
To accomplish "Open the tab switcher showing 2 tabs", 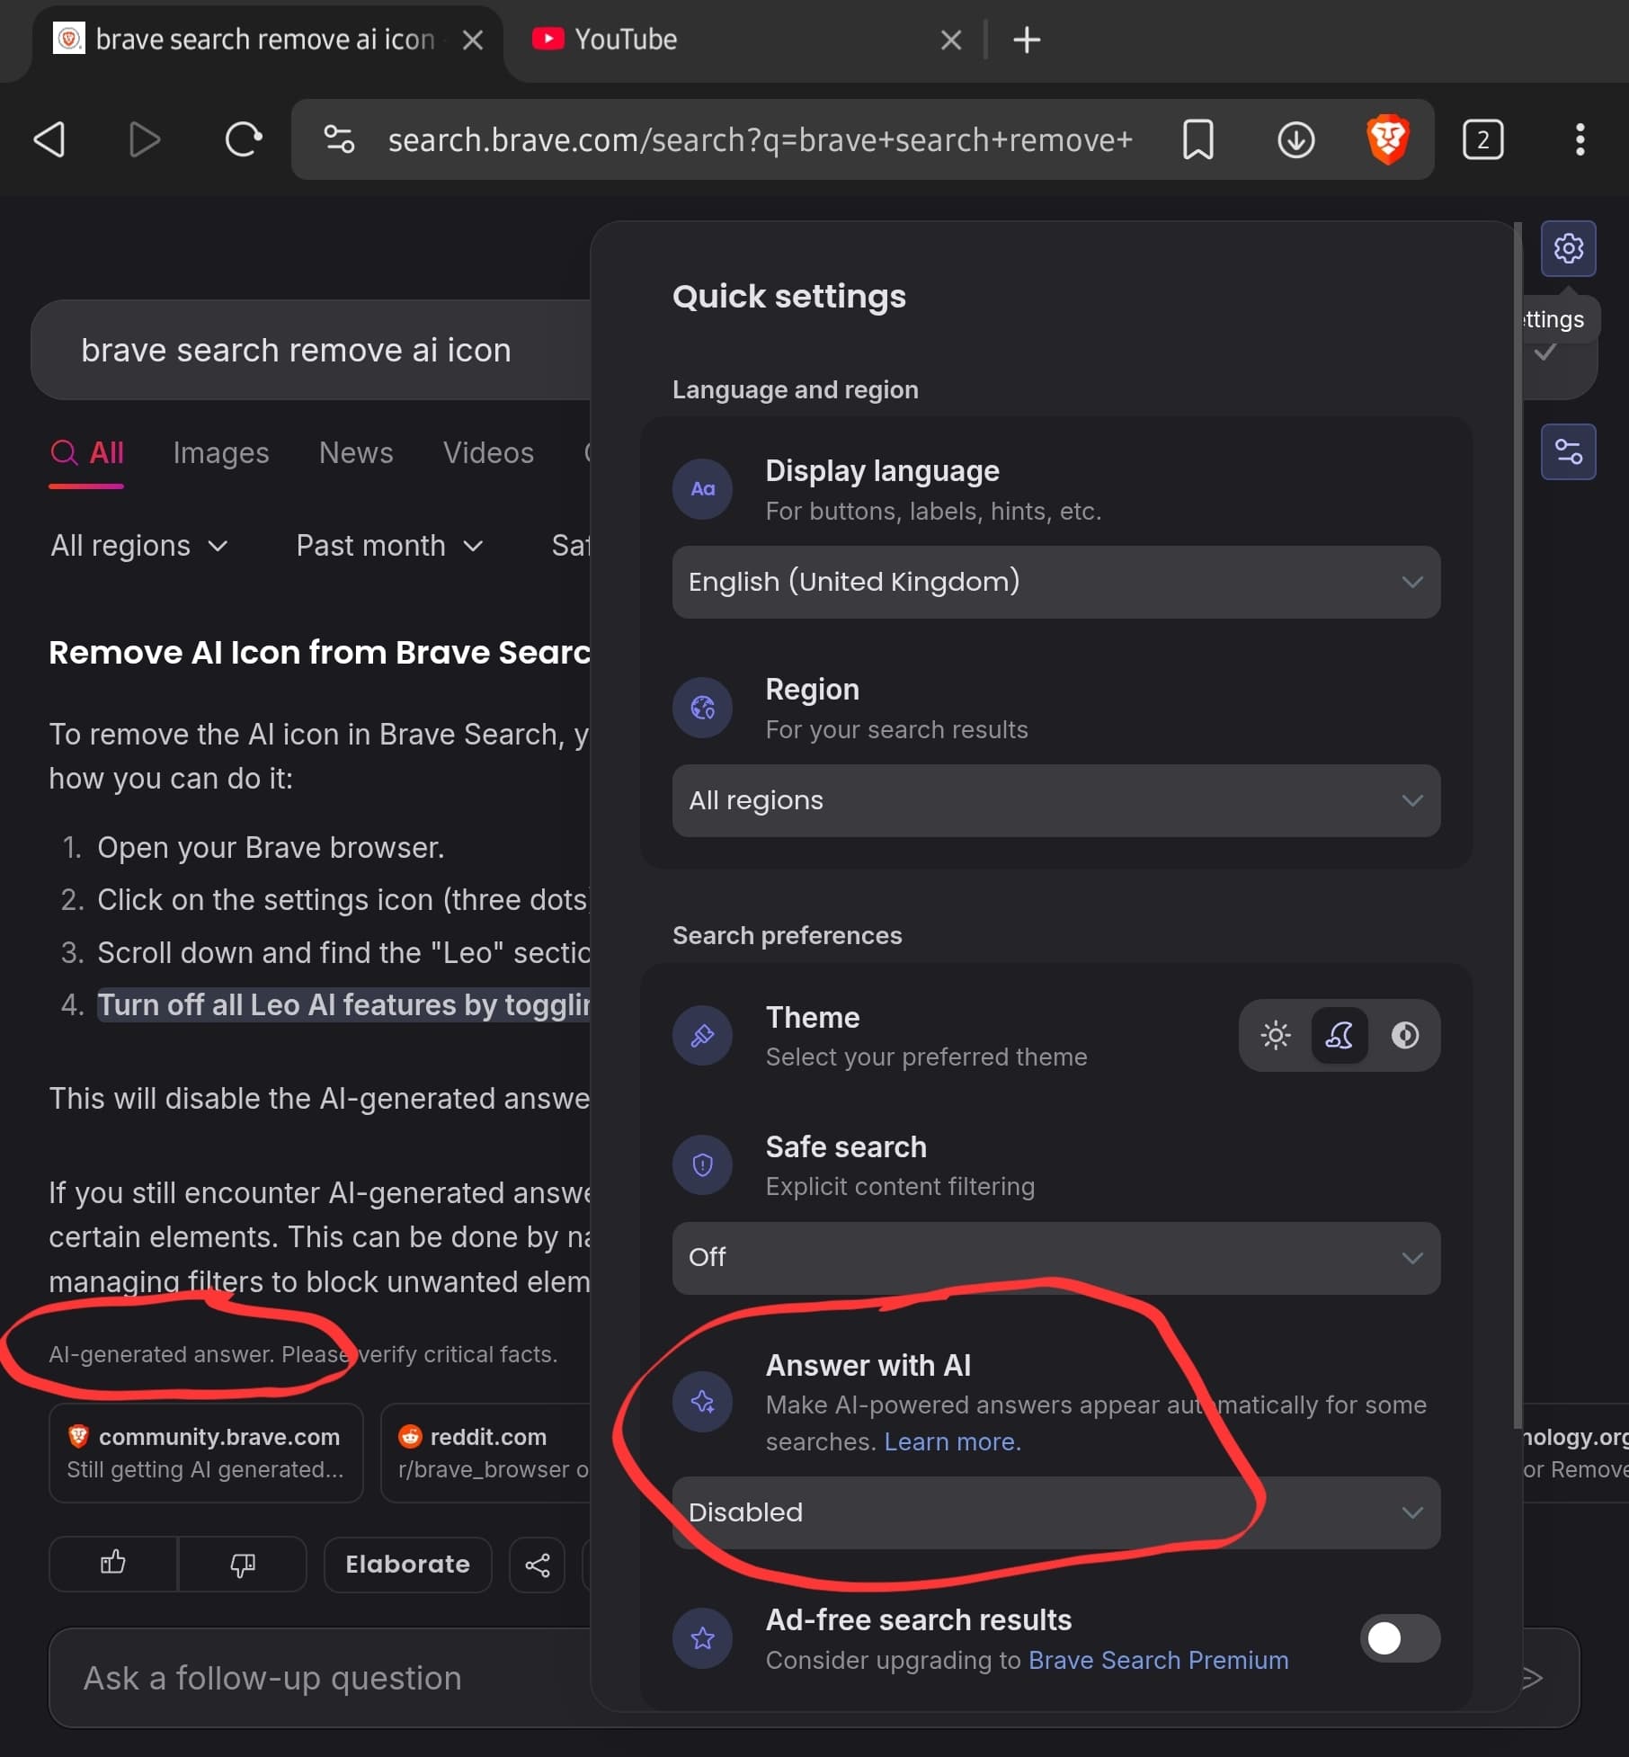I will (x=1482, y=139).
